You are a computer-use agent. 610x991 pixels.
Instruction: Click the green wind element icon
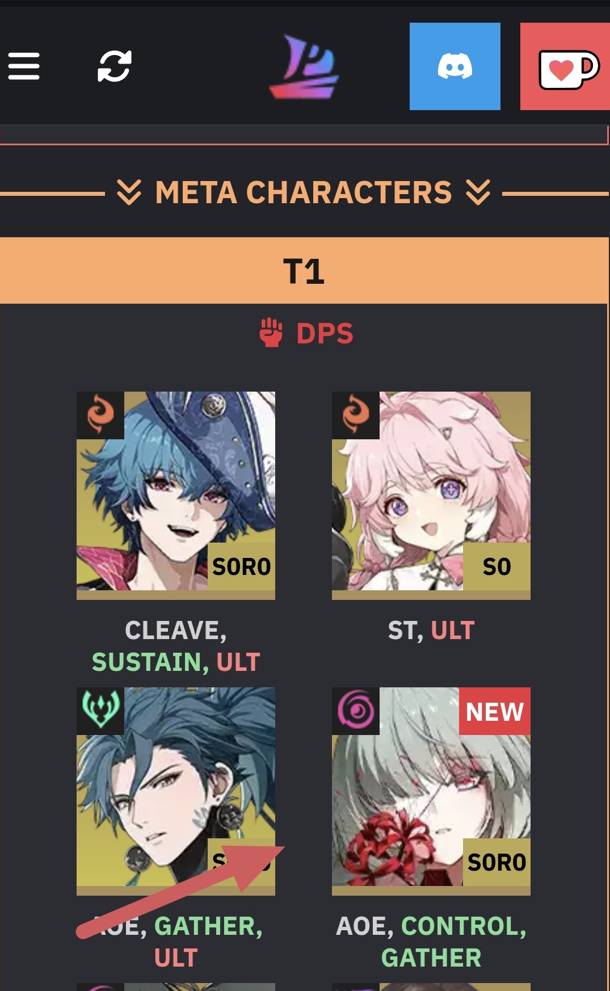point(100,711)
